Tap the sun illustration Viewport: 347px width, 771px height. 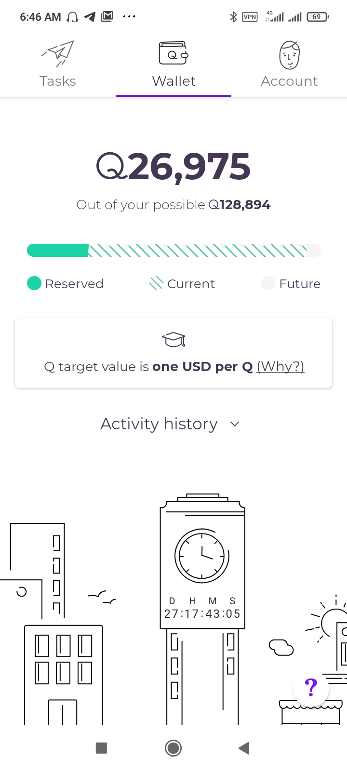(x=334, y=622)
